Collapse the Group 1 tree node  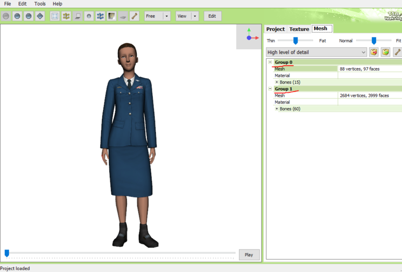[270, 89]
